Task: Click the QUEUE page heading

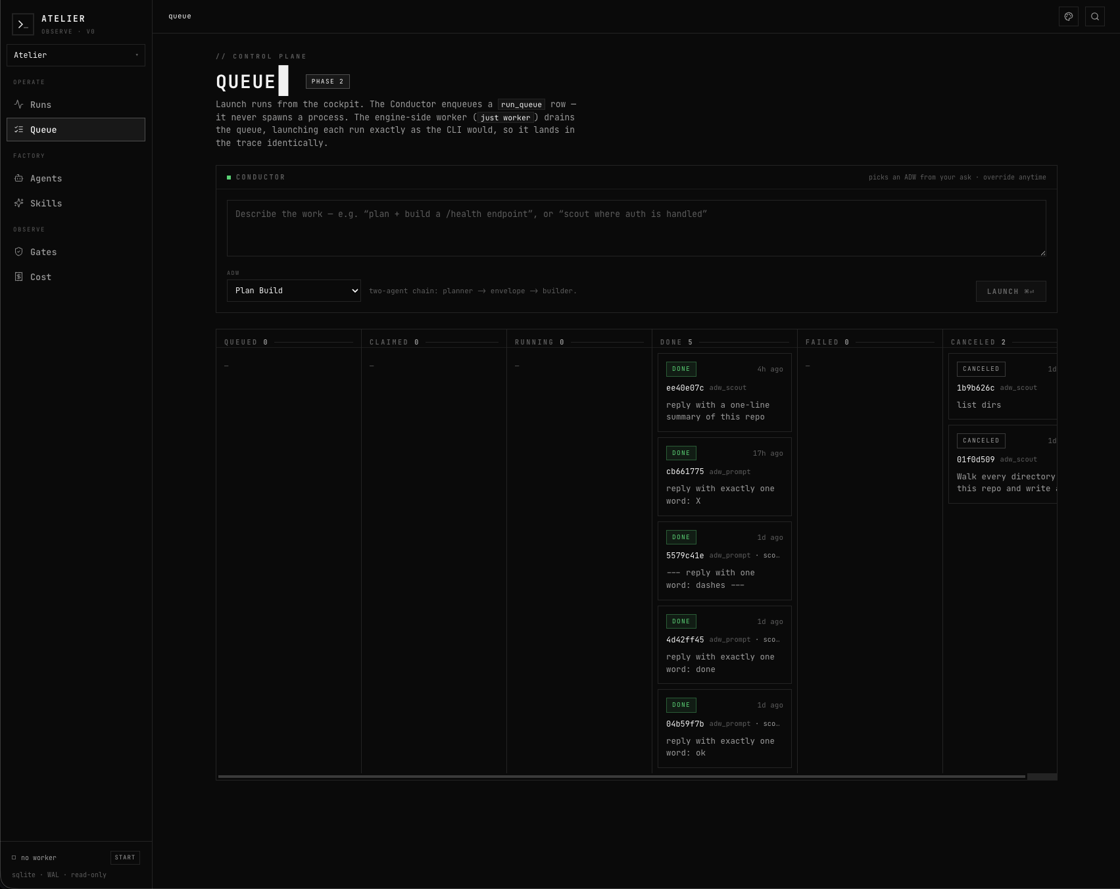Action: 246,82
